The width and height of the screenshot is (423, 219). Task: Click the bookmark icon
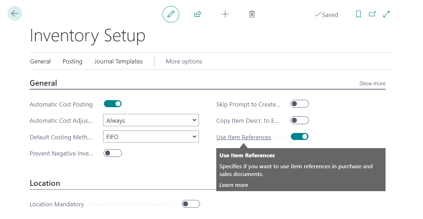point(358,14)
